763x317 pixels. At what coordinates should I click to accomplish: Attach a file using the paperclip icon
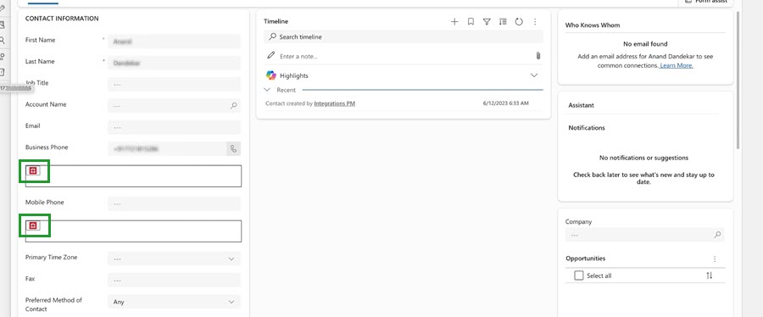pyautogui.click(x=538, y=56)
